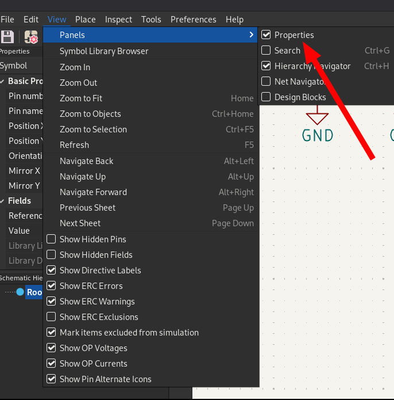Screen dimensions: 394x400
Task: Collapse the Basic Properties section
Action: 3,81
